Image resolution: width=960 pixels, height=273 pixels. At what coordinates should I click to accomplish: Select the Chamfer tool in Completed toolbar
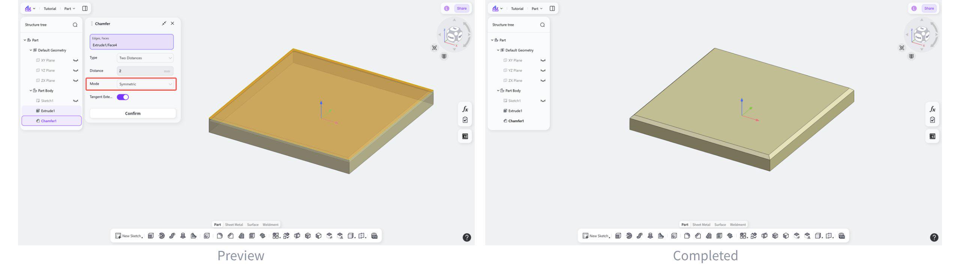click(x=698, y=236)
